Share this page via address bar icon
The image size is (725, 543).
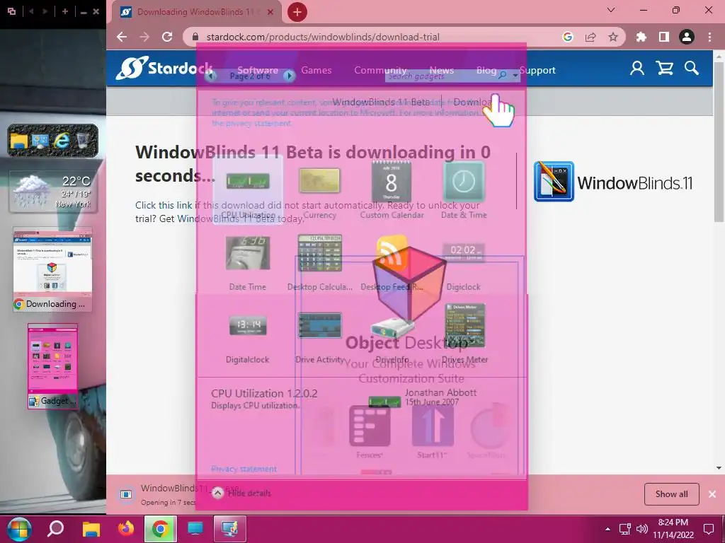[x=590, y=37]
